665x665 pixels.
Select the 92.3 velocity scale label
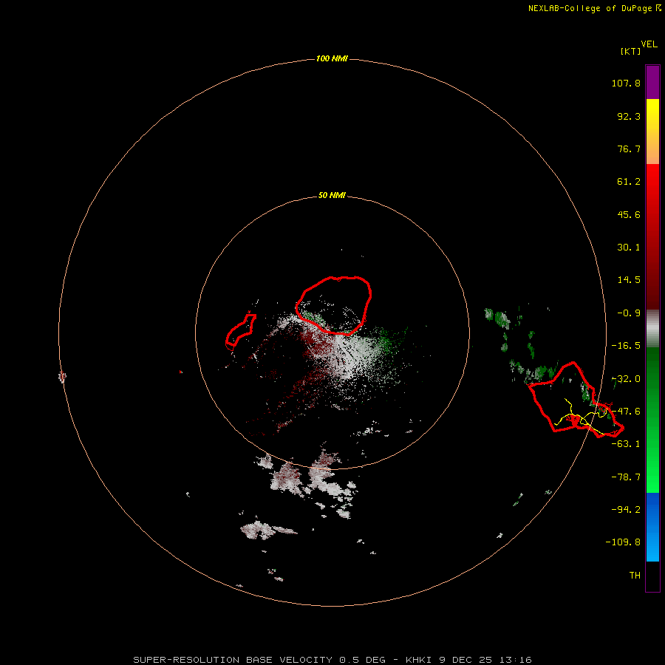pos(629,116)
